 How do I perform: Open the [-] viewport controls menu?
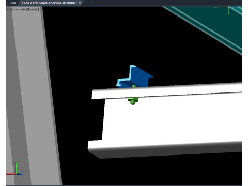(x=8, y=9)
